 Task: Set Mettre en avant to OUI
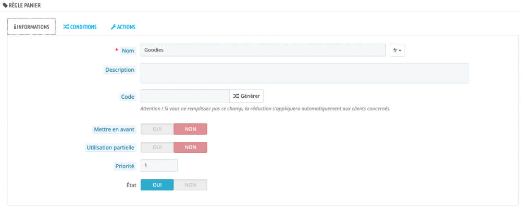[157, 129]
